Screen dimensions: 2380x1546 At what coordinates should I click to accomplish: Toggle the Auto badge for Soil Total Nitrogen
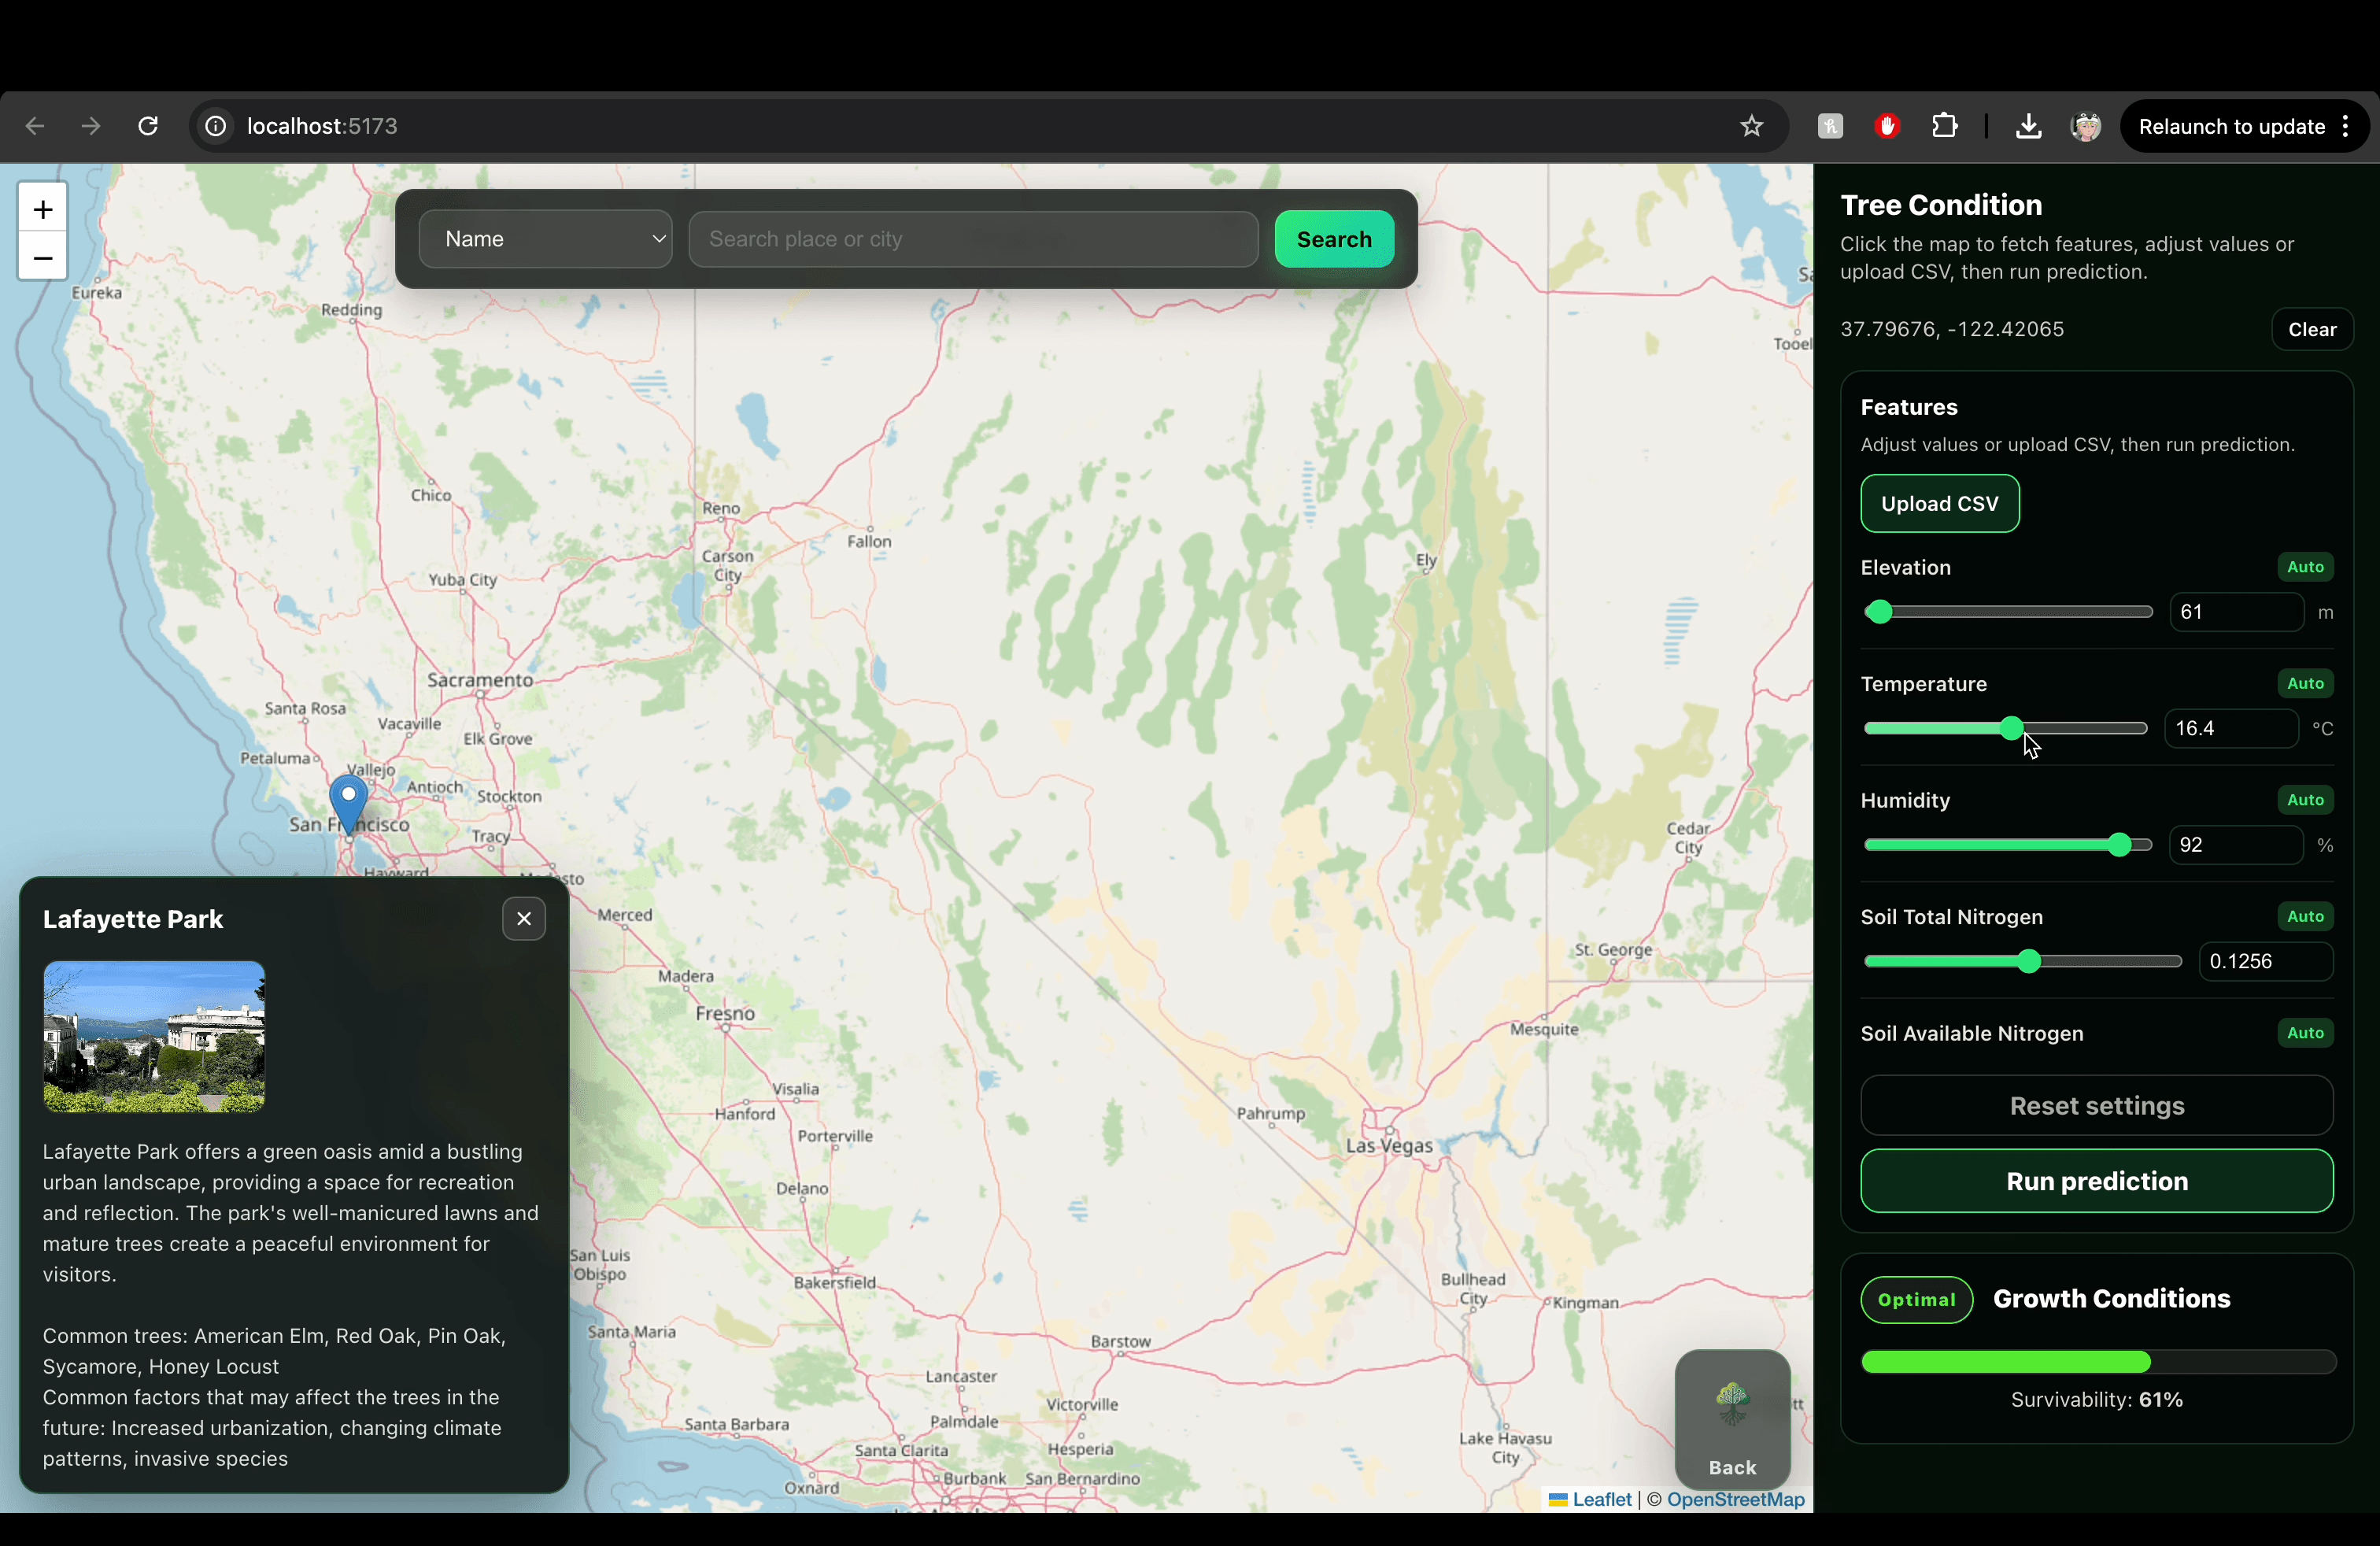tap(2305, 916)
